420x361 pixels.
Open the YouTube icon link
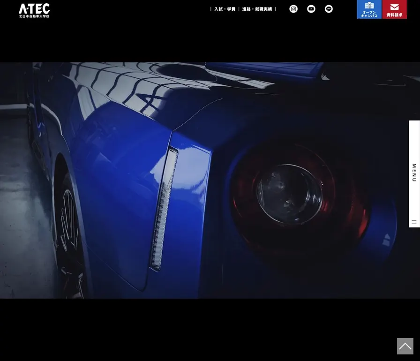[x=311, y=9]
